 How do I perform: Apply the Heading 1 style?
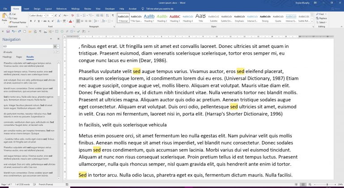(x=149, y=18)
